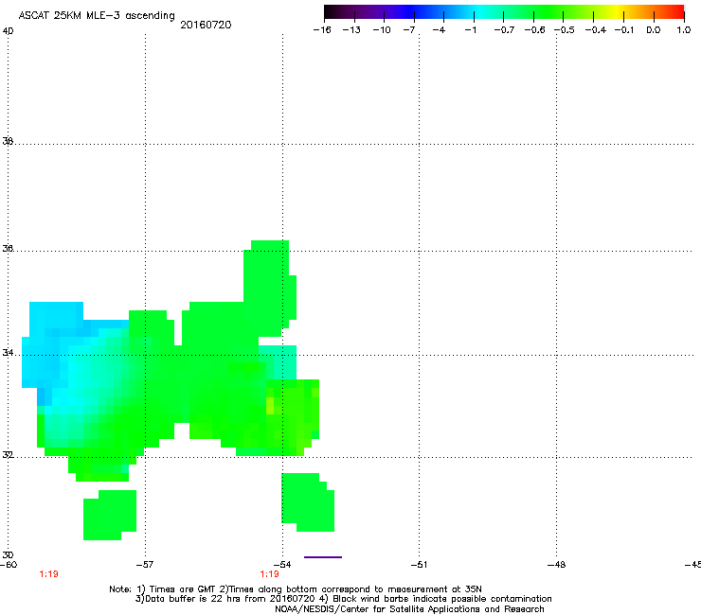Click the yellow-green pixel cluster near -54, 33N
The width and height of the screenshot is (701, 615).
pos(270,406)
